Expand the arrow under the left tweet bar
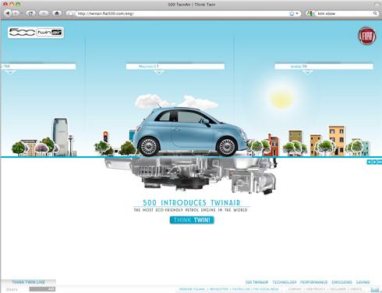The width and height of the screenshot is (382, 293). 10,72
